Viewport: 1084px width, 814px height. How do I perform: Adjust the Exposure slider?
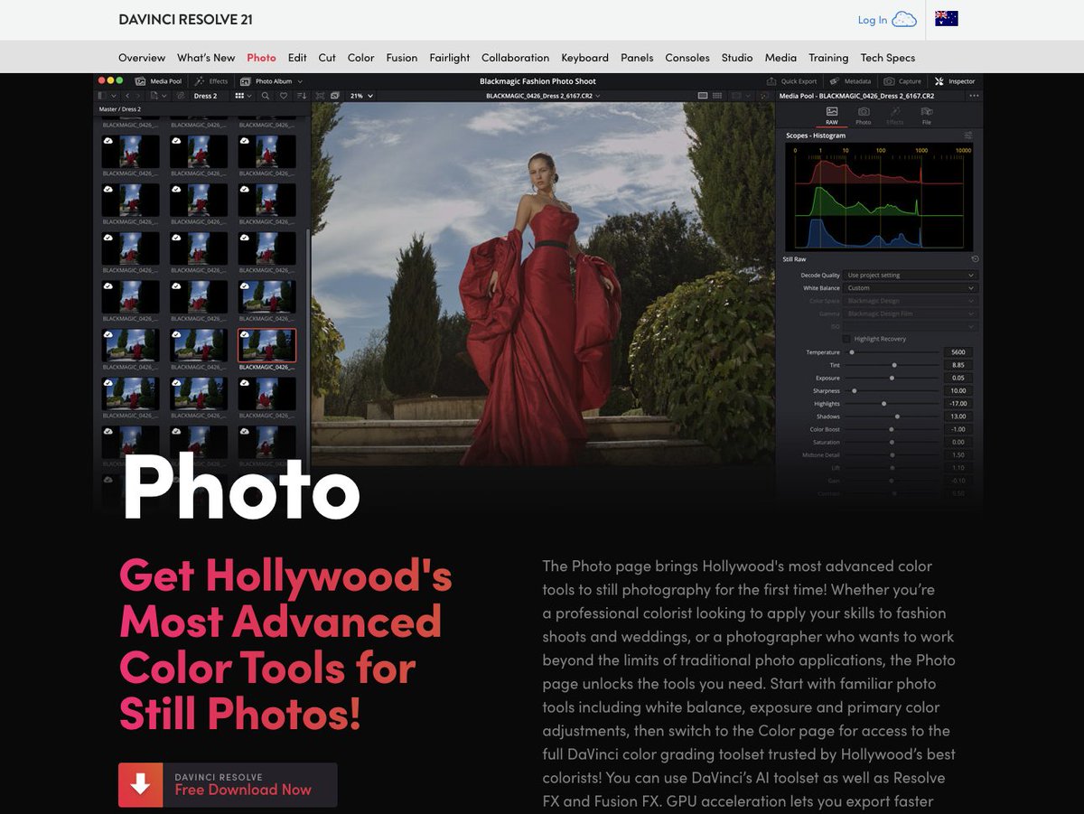tap(891, 378)
